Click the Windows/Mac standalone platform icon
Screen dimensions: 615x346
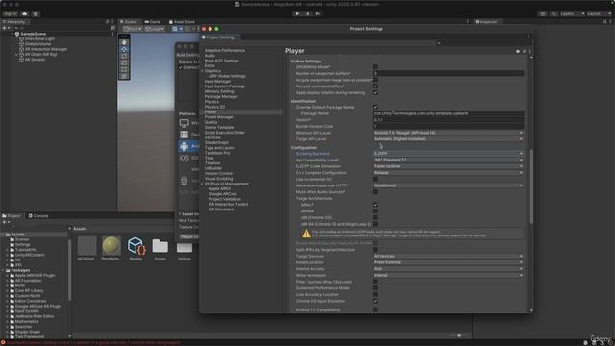tap(184, 123)
